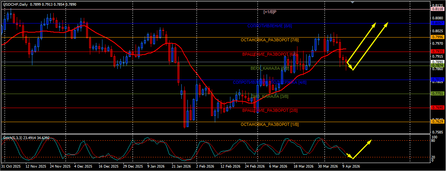Click the ВРАЩЕНИЕ_РАЗВОРОТ [6/8] level label
446x171 pixels.
click(270, 54)
